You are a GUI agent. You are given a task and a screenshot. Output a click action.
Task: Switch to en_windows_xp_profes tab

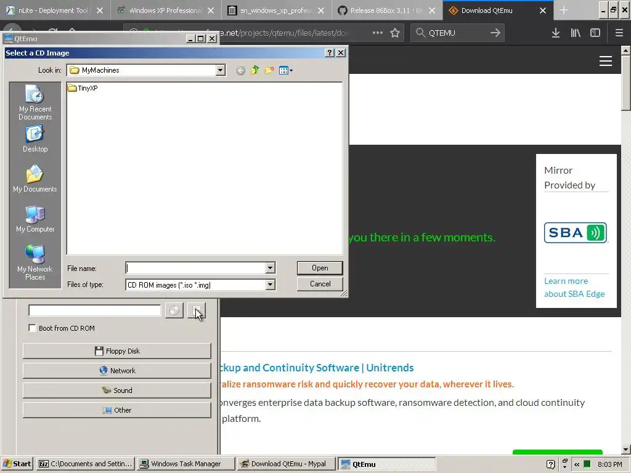tap(275, 10)
